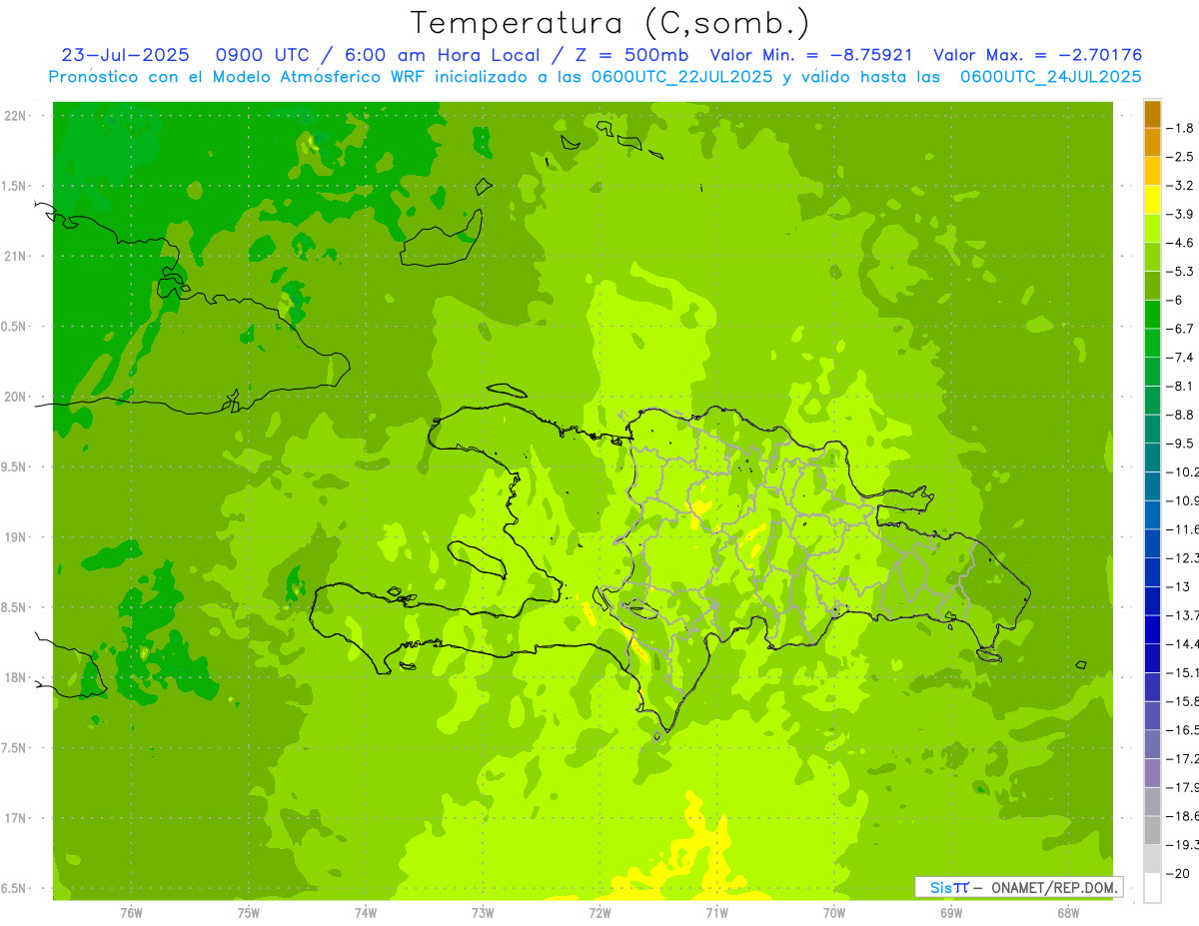Click the 18N latitude label

click(16, 677)
